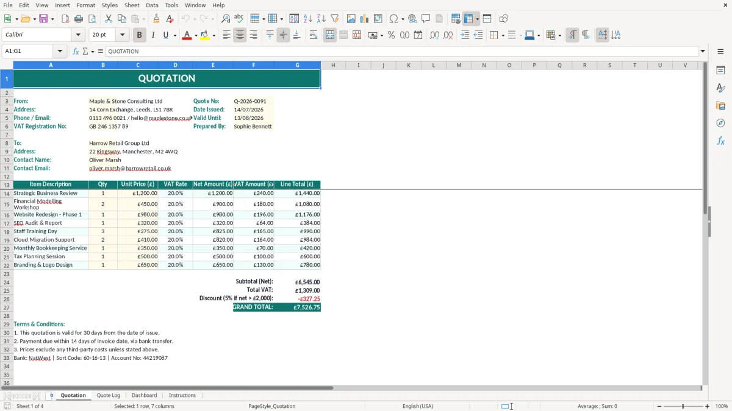Run the Spelling check icon
The image size is (732, 411).
pos(239,19)
